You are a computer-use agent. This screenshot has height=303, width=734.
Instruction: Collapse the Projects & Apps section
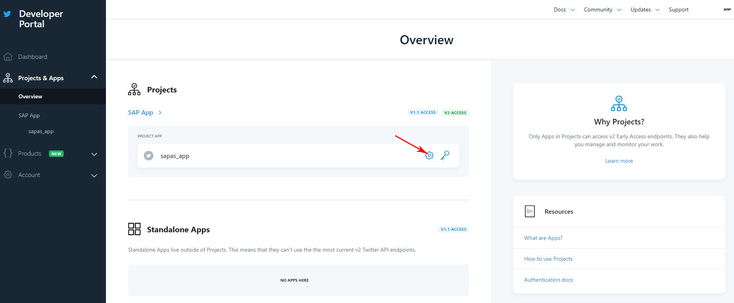click(94, 77)
